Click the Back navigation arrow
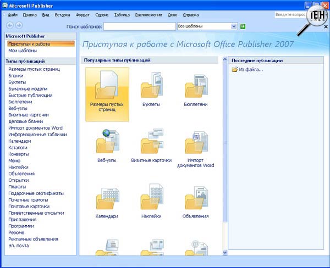Image resolution: width=330 pixels, height=268 pixels. [x=10, y=25]
